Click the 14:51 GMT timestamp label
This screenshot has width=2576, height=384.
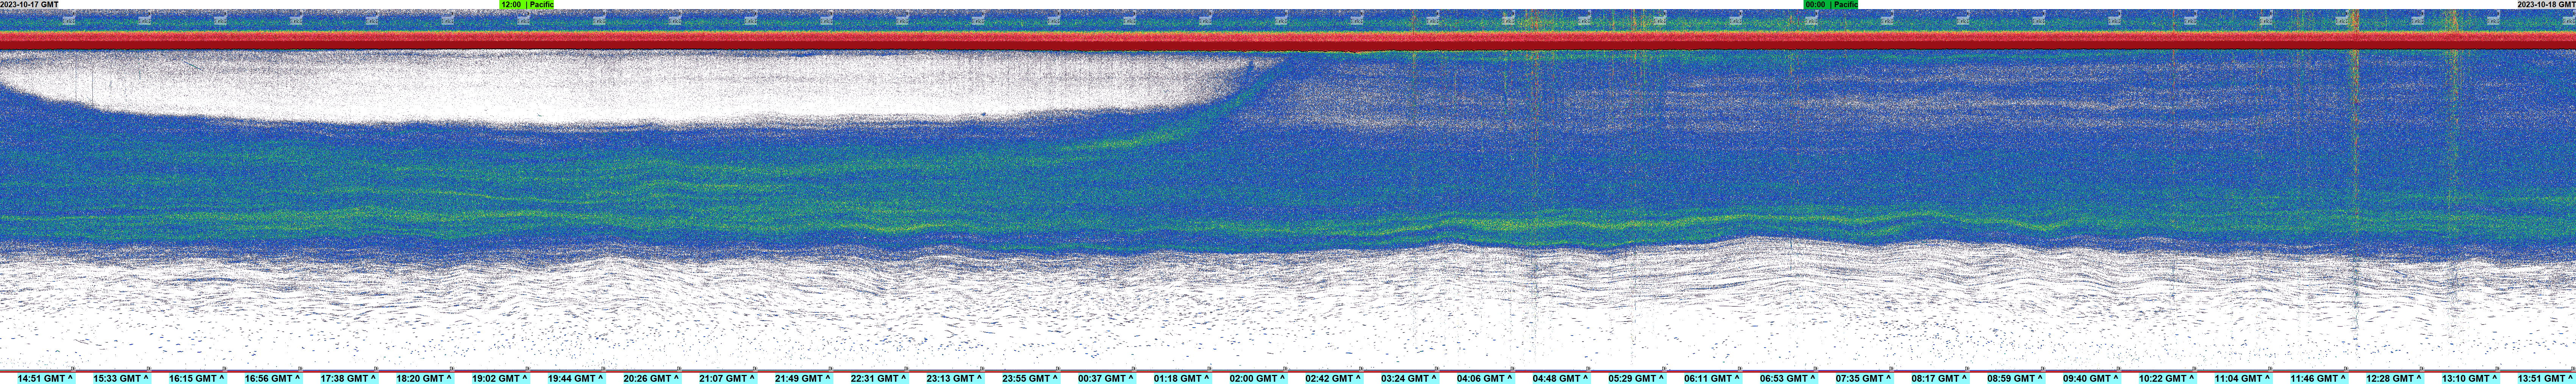45,379
